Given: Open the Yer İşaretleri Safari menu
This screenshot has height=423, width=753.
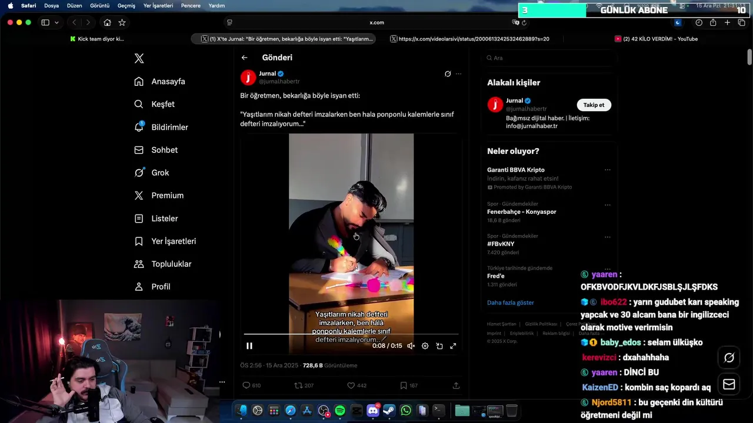Looking at the screenshot, I should tap(158, 5).
